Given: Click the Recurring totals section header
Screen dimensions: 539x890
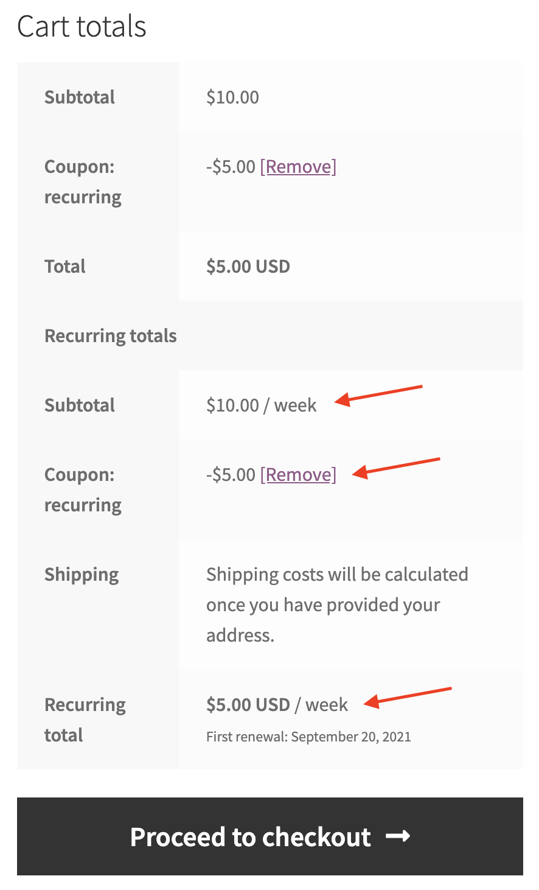Looking at the screenshot, I should 110,336.
